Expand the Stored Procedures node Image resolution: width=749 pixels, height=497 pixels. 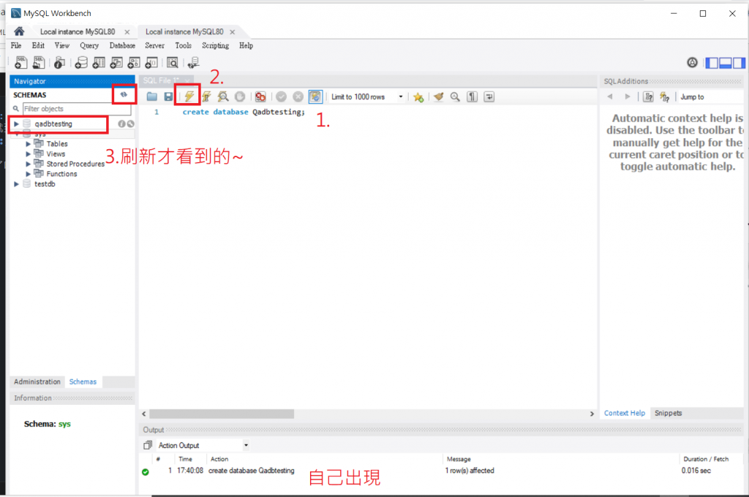(29, 164)
